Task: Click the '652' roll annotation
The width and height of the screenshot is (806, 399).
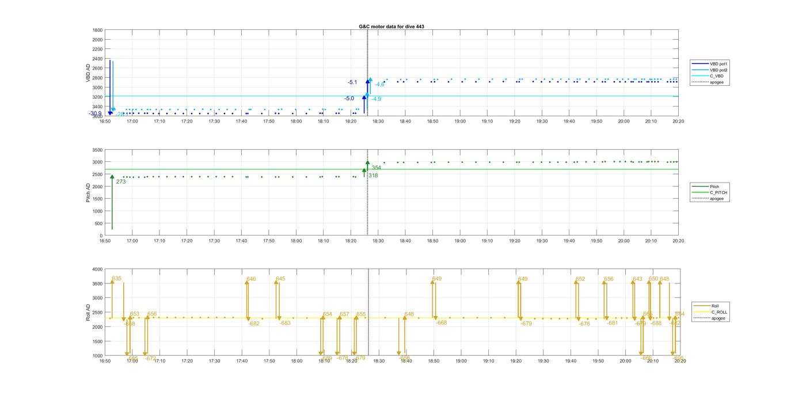Action: tap(580, 279)
